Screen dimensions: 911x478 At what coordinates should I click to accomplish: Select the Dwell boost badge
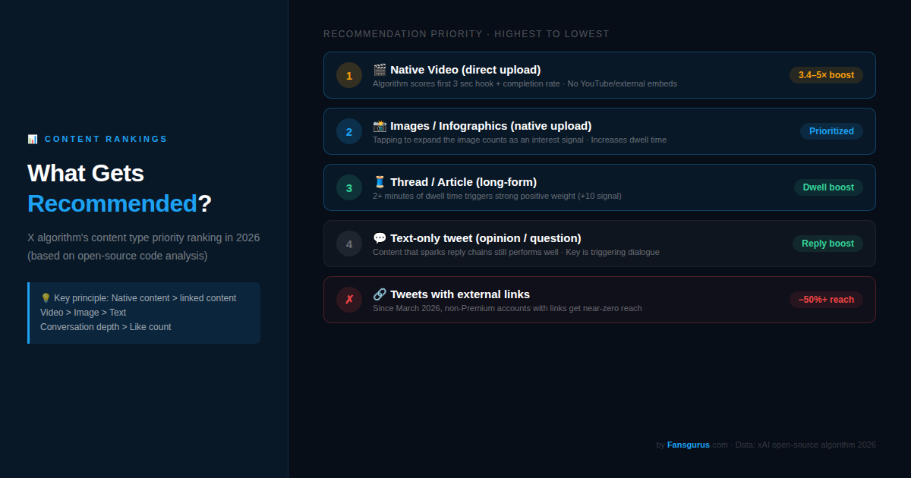828,187
